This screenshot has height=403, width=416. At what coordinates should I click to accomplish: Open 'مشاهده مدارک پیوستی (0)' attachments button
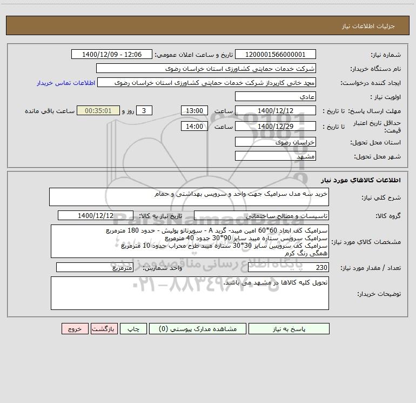pos(198,328)
